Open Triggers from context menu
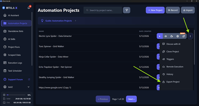This screenshot has width=199, height=106. (176, 59)
